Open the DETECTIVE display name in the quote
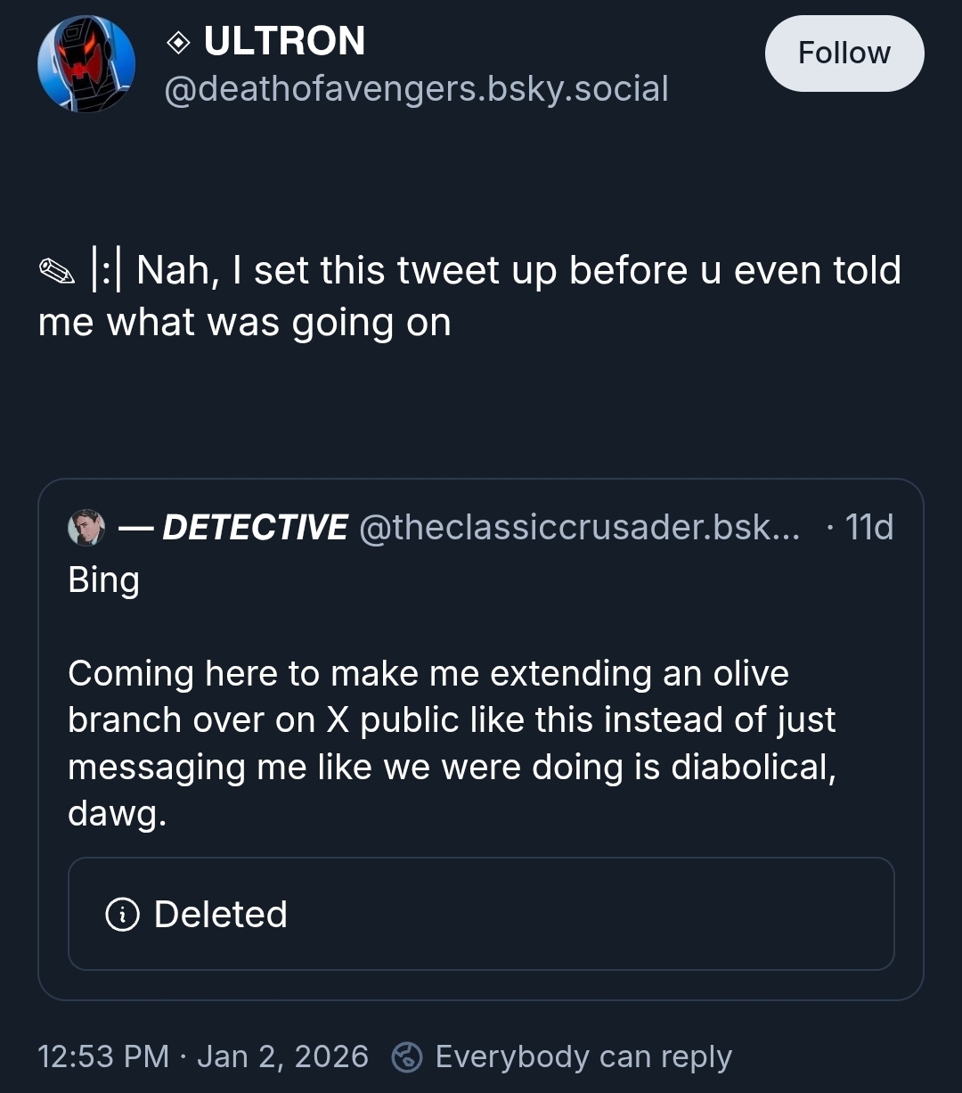 (x=256, y=527)
